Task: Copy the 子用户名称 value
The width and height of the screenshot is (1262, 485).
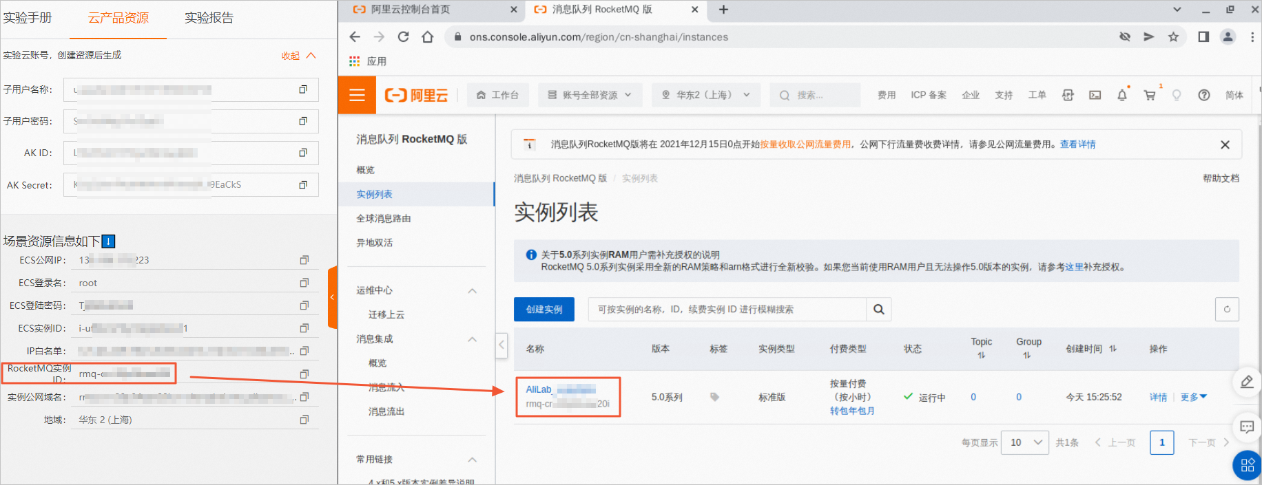Action: pos(303,89)
